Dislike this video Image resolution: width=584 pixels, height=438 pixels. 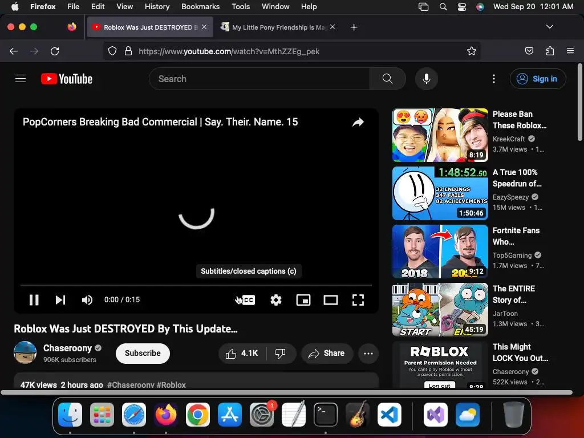coord(281,353)
